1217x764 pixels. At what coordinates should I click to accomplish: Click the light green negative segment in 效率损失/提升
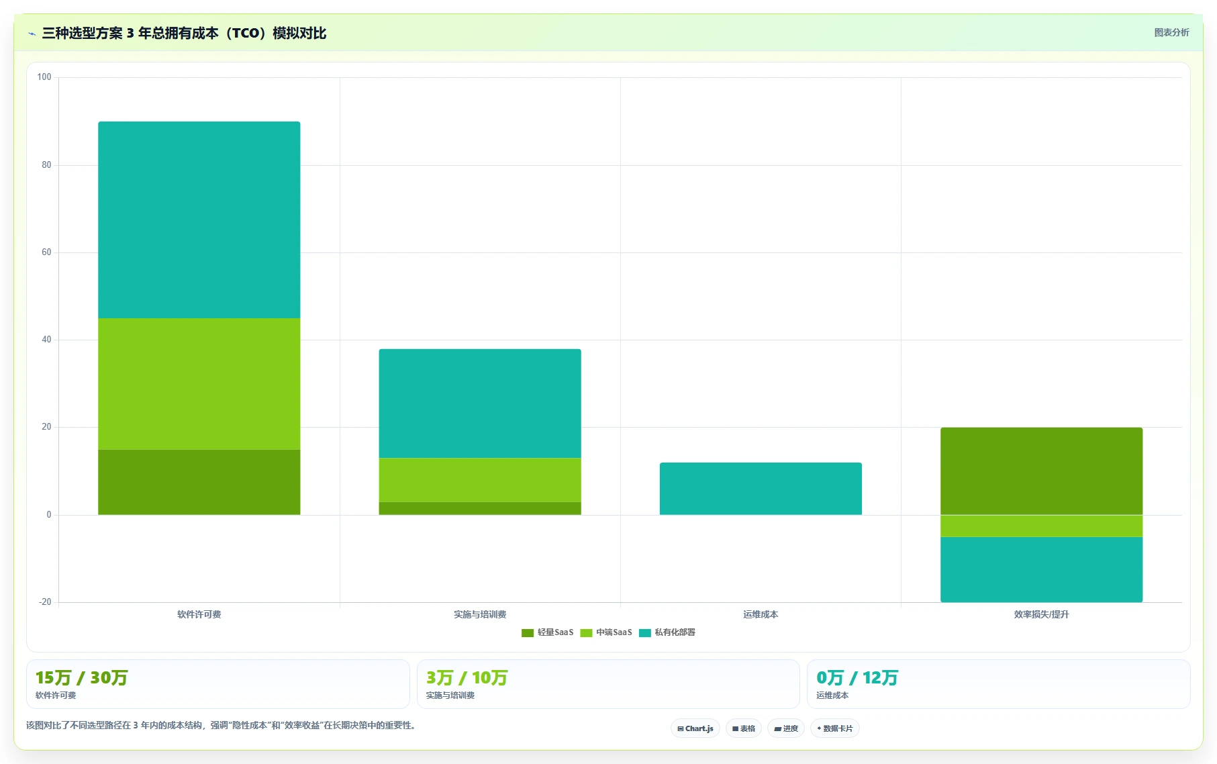coord(1041,526)
